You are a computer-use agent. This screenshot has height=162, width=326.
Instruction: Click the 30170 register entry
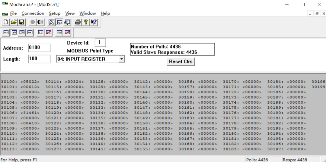(242, 82)
